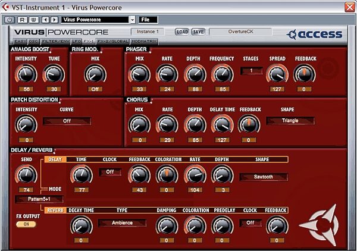Click the Phaser Frequency knob
The width and height of the screenshot is (357, 251).
(x=222, y=74)
